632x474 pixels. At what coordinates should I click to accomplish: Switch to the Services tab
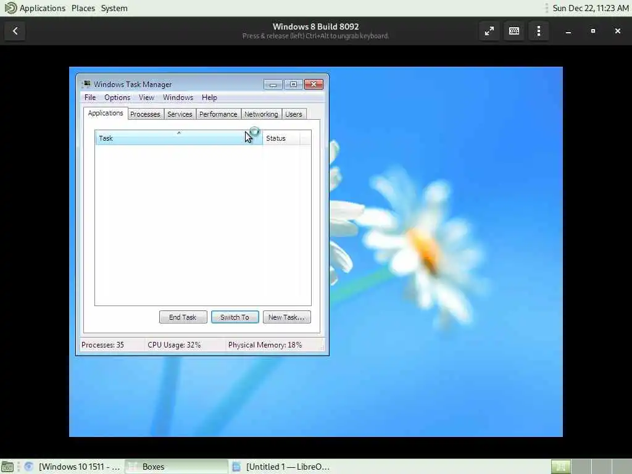pos(180,114)
